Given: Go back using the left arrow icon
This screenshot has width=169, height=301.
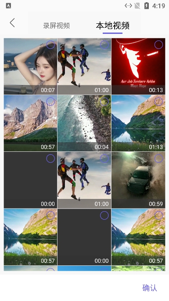Looking at the screenshot, I should tap(12, 23).
